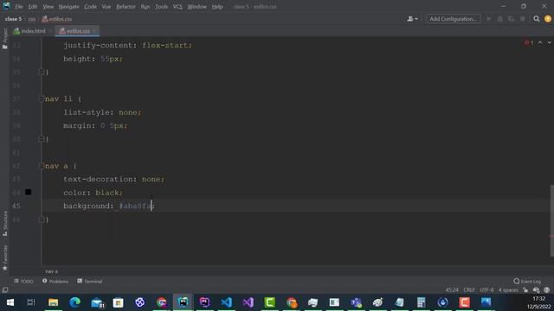The image size is (554, 311).
Task: Change the CRLF line separator
Action: 469,290
